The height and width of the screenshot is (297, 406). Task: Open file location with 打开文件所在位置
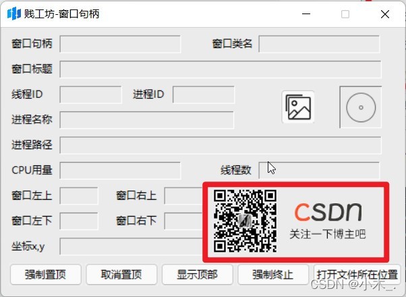(x=357, y=275)
